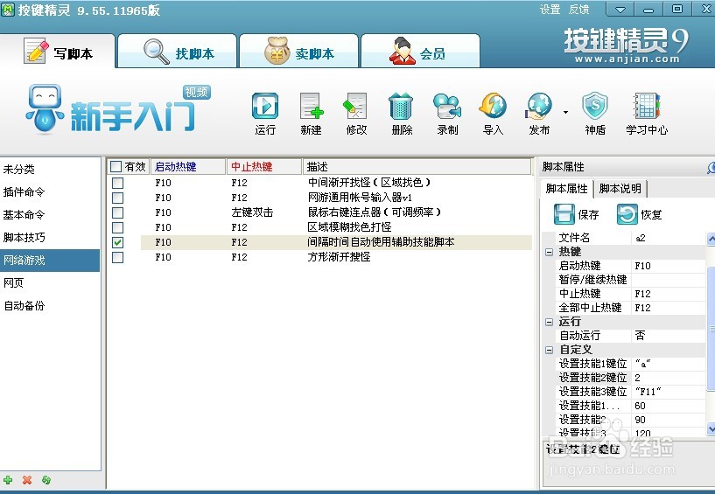Click the red X delete category icon
The image size is (715, 494).
27,480
